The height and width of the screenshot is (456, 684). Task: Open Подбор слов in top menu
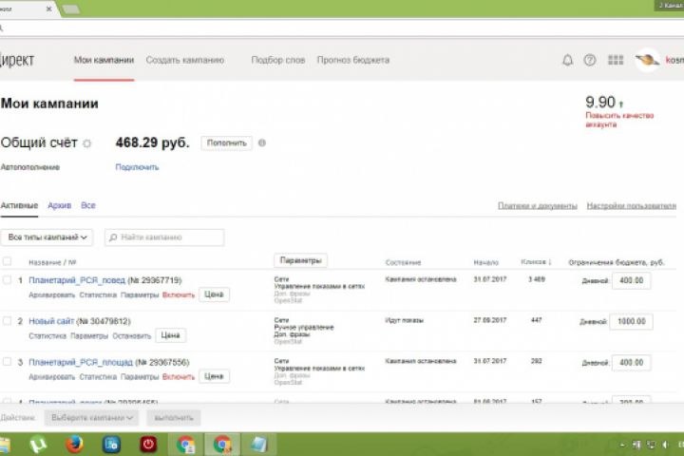[277, 60]
